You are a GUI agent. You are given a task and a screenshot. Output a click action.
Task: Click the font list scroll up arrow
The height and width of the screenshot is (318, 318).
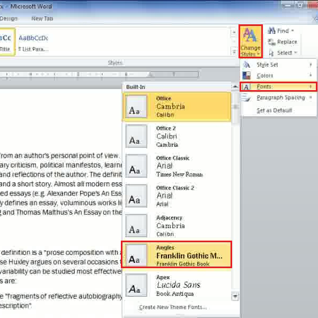[x=235, y=87]
